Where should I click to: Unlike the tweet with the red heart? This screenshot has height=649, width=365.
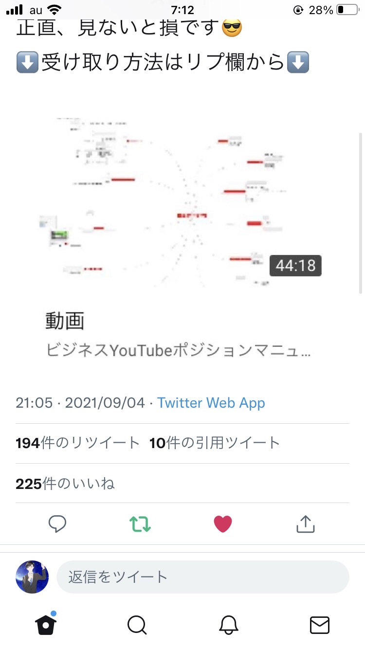tap(223, 524)
